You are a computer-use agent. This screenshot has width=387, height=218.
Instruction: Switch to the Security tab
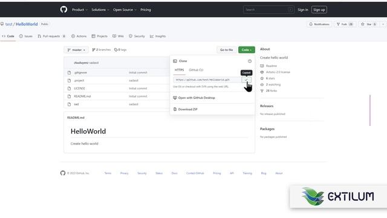tap(137, 36)
